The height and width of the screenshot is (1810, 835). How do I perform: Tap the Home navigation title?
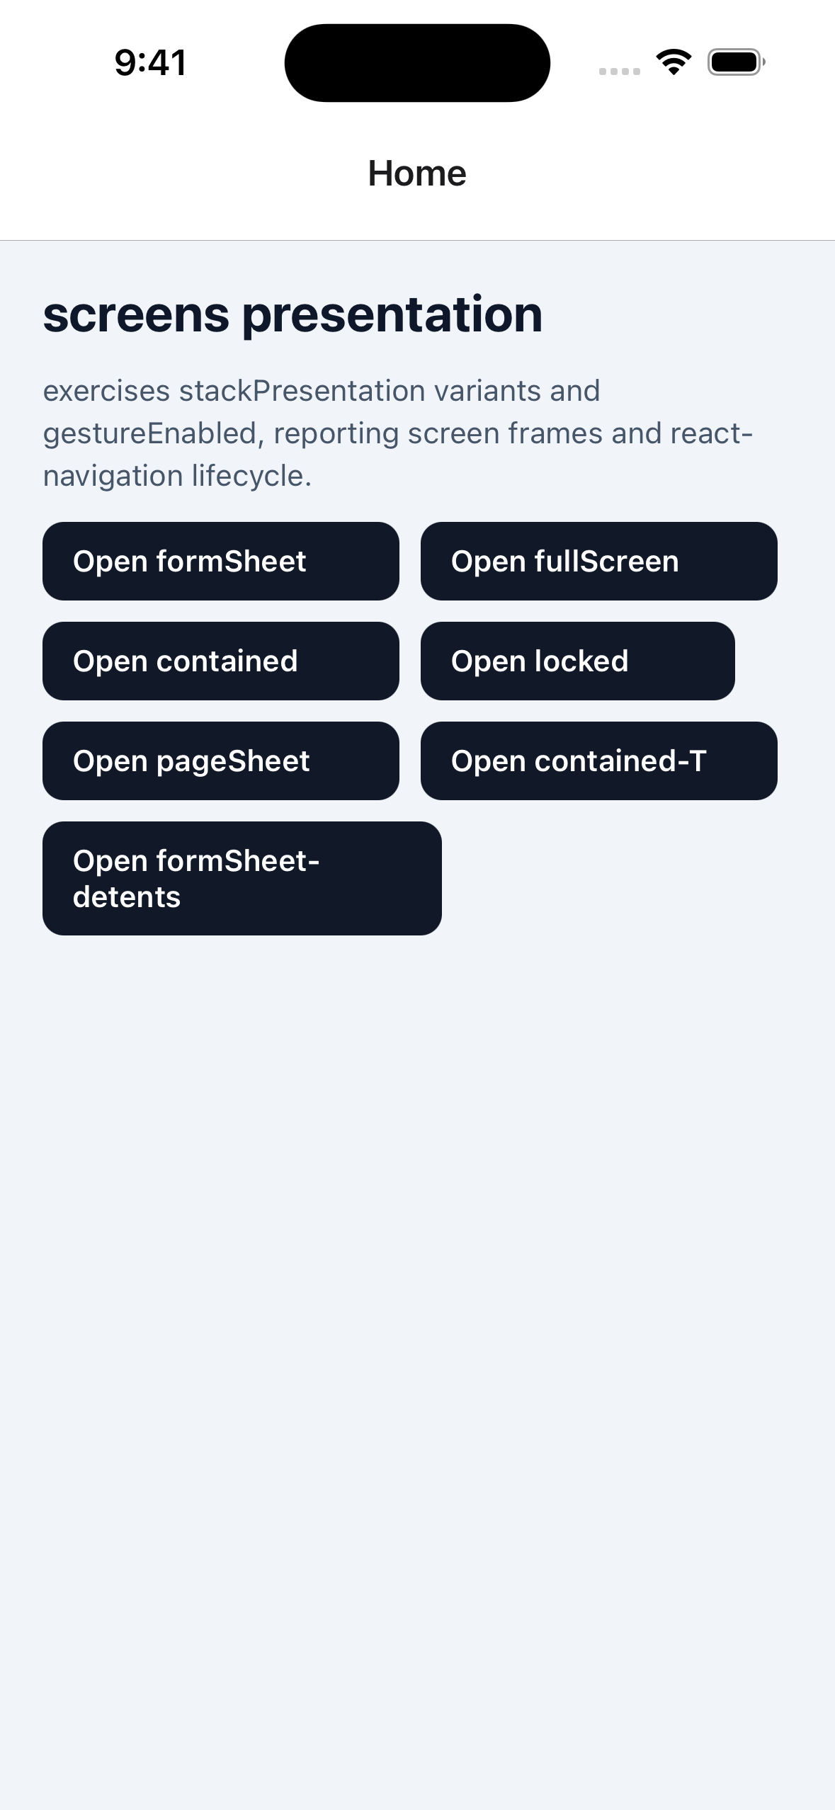(x=417, y=173)
